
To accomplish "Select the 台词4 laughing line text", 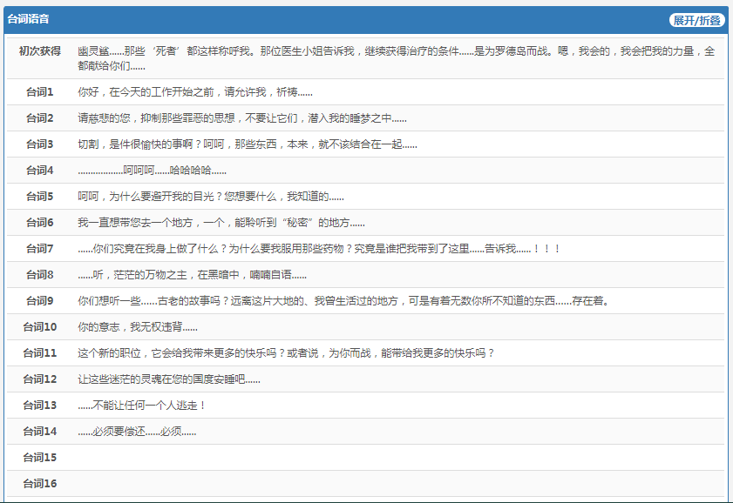I will (x=152, y=171).
